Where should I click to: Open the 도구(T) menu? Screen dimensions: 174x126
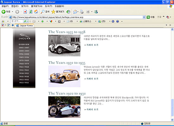(48, 6)
